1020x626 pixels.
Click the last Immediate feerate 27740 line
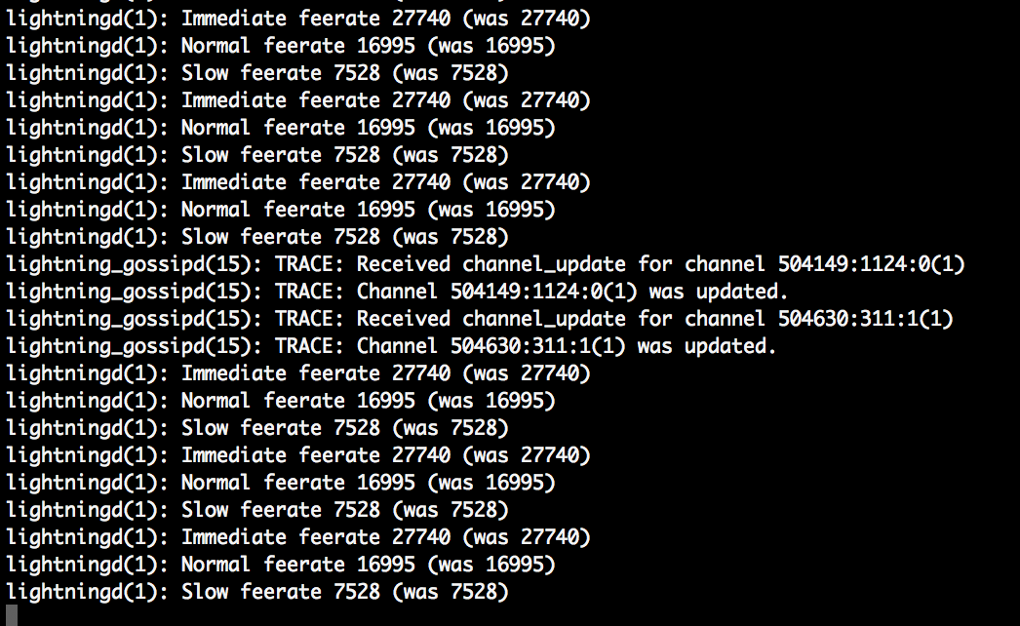(297, 537)
